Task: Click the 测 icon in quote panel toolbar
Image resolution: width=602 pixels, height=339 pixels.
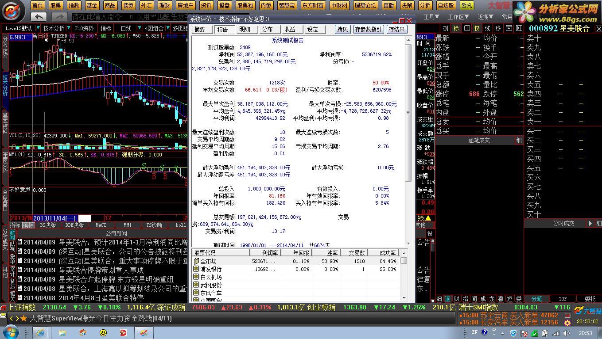Action: (446, 28)
